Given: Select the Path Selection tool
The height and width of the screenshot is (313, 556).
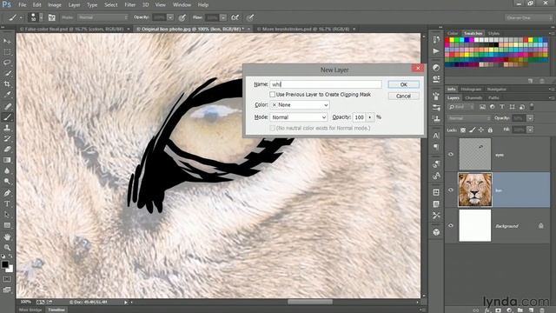Looking at the screenshot, I should coord(7,215).
